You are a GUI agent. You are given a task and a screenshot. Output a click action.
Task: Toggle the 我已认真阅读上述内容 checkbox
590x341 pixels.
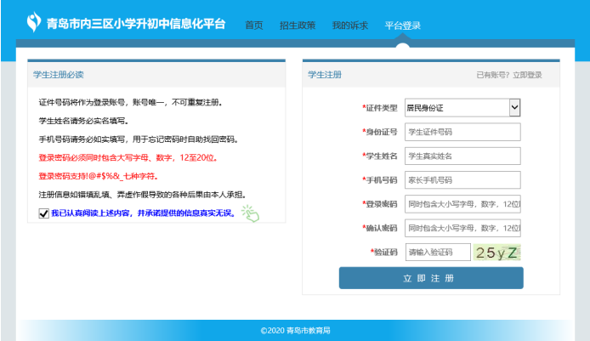[43, 213]
